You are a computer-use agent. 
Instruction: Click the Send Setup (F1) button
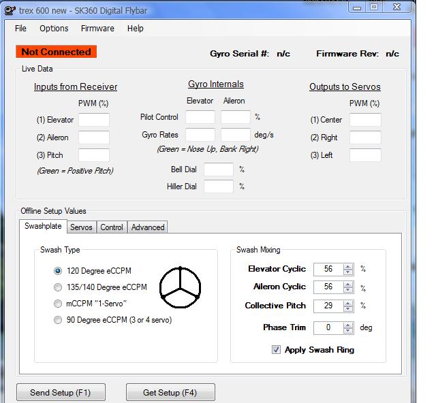pyautogui.click(x=61, y=392)
